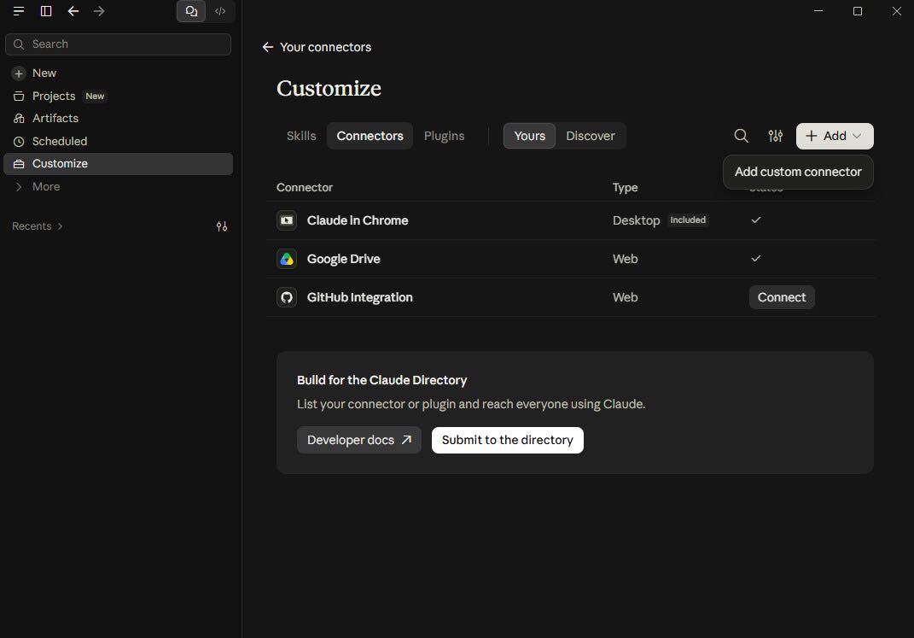Toggle the sidebar panel icon

[46, 11]
